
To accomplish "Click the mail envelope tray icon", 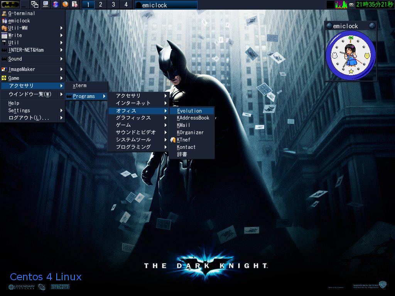I will tap(351, 5).
